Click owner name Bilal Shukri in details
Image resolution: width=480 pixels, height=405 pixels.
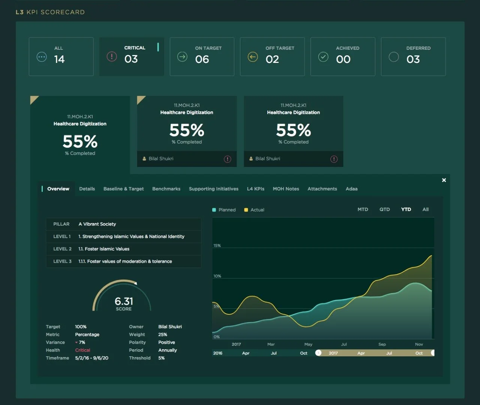pyautogui.click(x=170, y=327)
